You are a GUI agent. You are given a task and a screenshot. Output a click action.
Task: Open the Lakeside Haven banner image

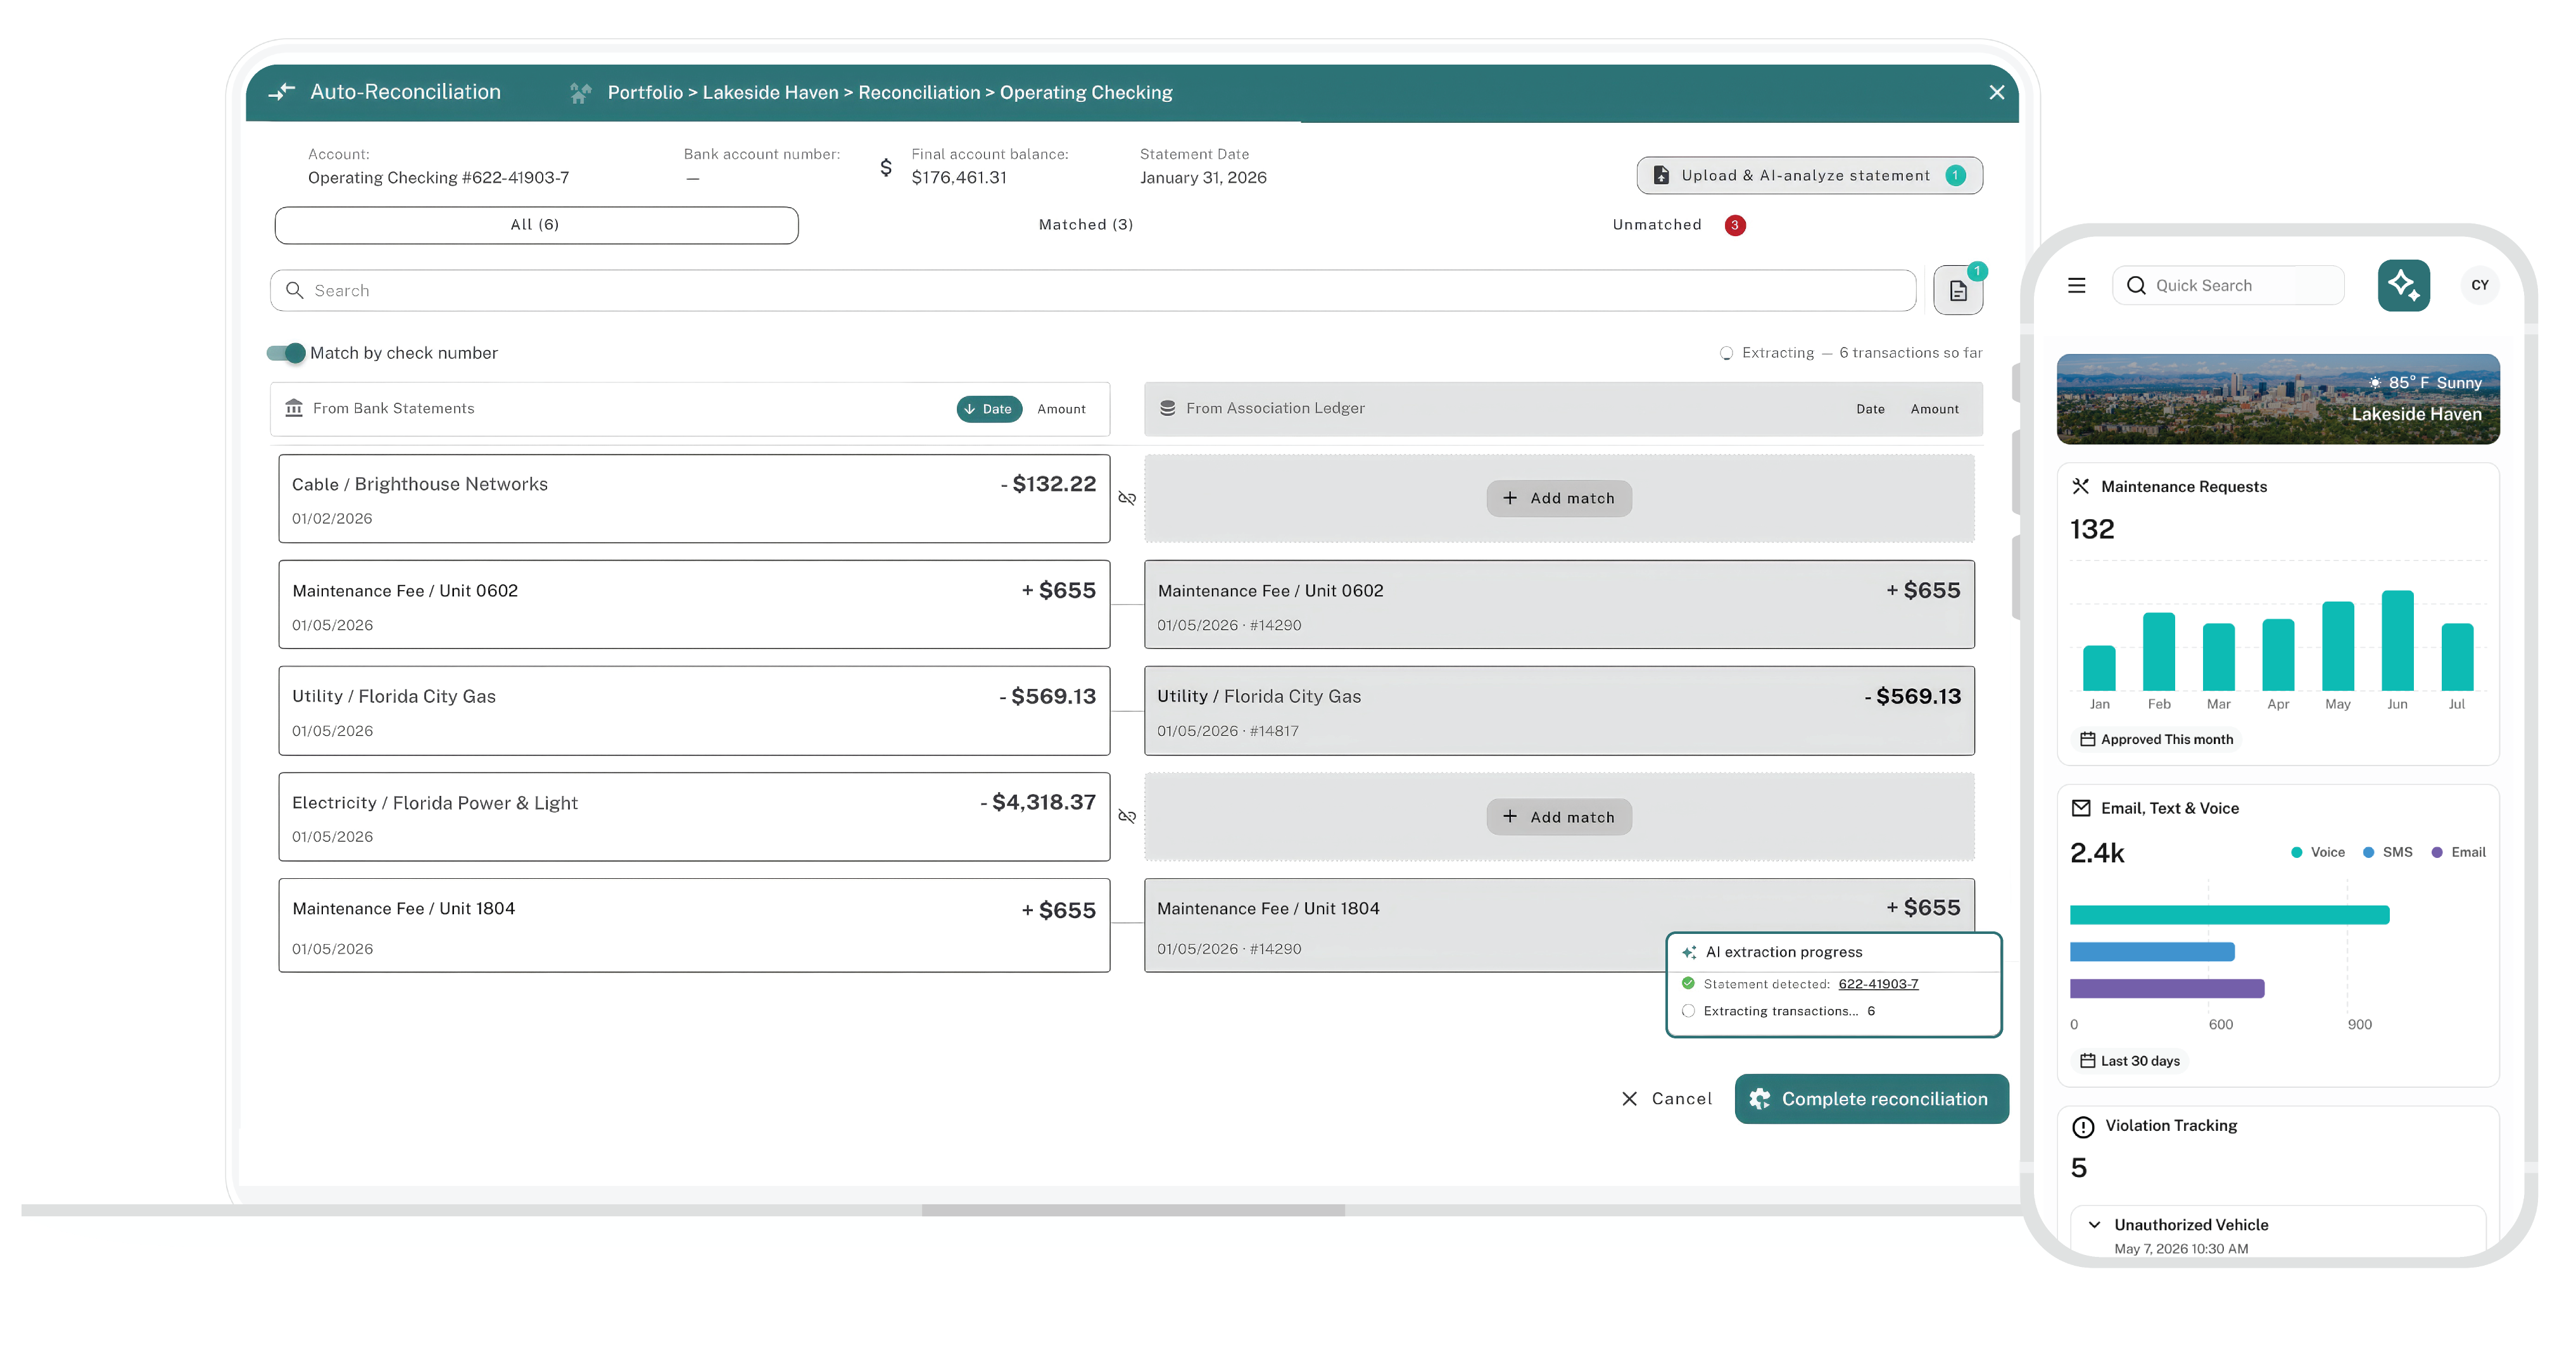click(x=2278, y=399)
